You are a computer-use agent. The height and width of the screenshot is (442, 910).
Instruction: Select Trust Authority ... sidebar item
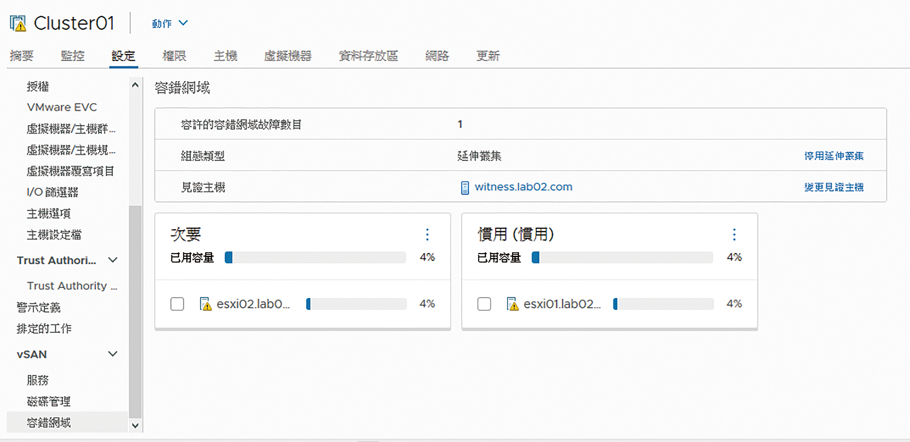tap(72, 286)
